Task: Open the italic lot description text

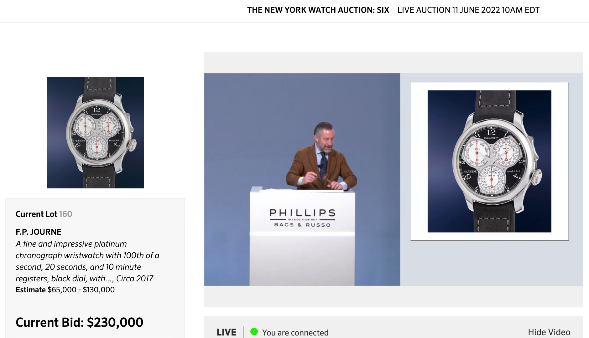Action: 87,261
